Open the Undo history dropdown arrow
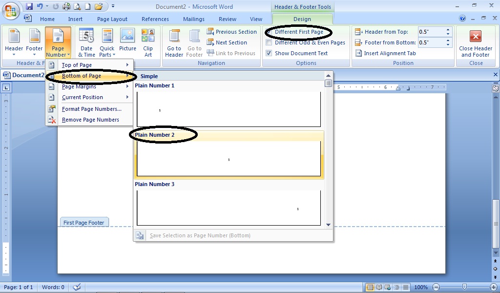This screenshot has width=500, height=293. point(47,6)
